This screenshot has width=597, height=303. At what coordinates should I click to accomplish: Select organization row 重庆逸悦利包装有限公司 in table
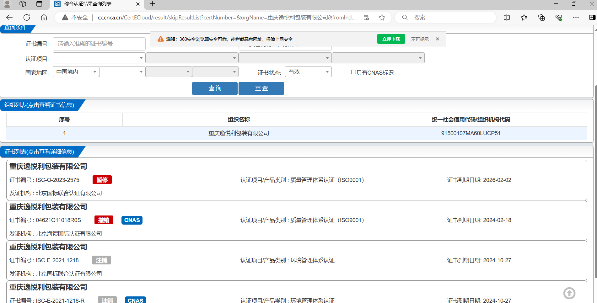coord(297,133)
